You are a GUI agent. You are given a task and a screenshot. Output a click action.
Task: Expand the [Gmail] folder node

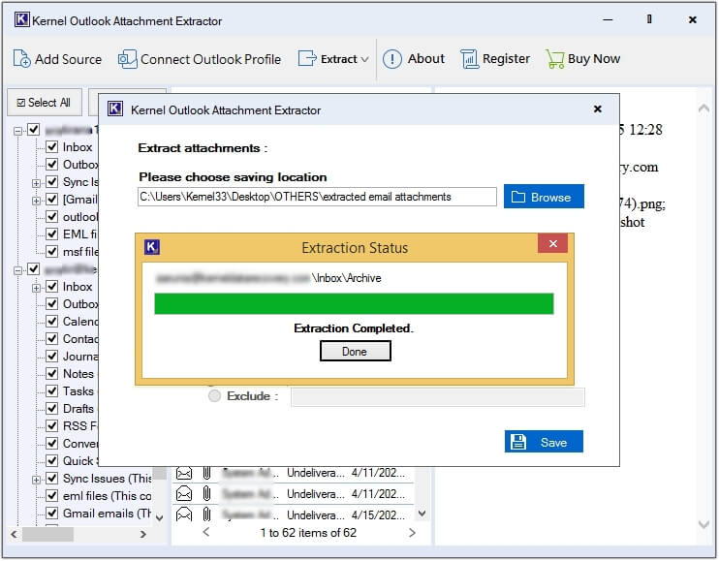coord(36,201)
